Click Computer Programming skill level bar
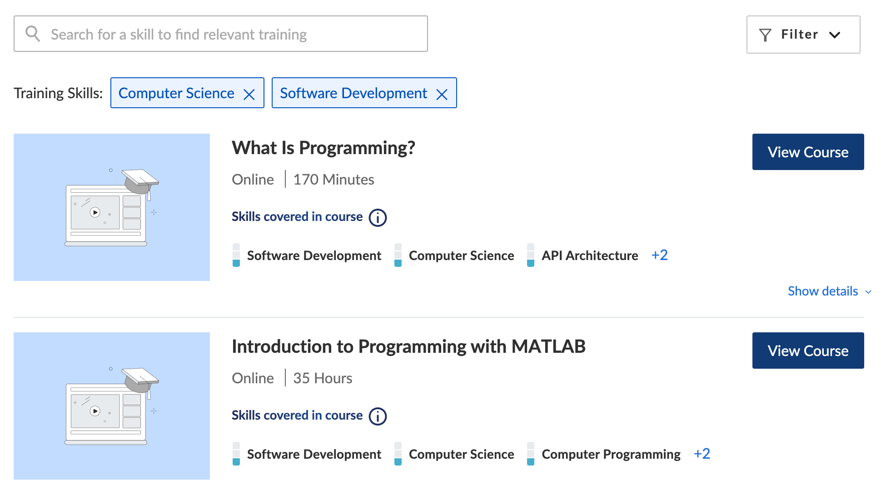Image resolution: width=886 pixels, height=481 pixels. (531, 454)
